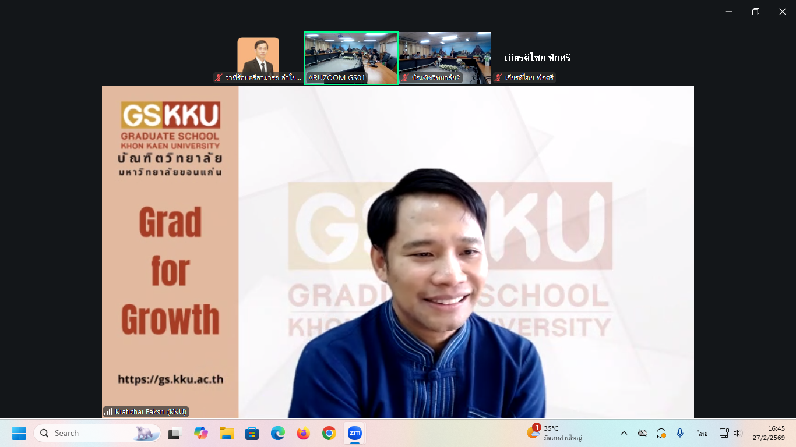The image size is (796, 447).
Task: Select the ARUZOOM GS01 video thumbnail
Action: point(351,58)
